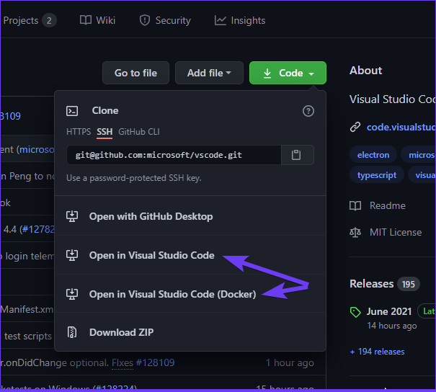The width and height of the screenshot is (436, 392).
Task: Click the '1 hour ago' commit time
Action: coord(290,362)
